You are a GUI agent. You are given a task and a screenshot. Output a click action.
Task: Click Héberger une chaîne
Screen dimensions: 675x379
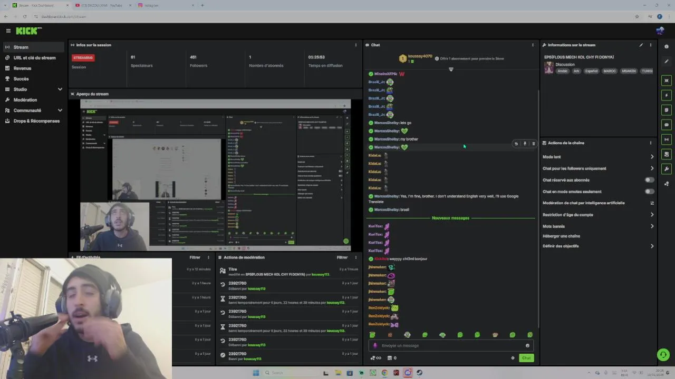click(x=561, y=236)
